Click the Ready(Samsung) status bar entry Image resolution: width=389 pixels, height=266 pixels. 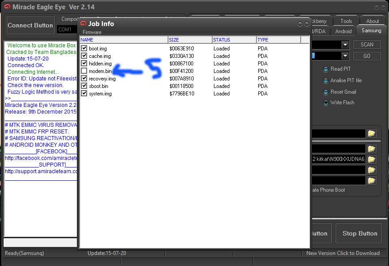coord(24,253)
